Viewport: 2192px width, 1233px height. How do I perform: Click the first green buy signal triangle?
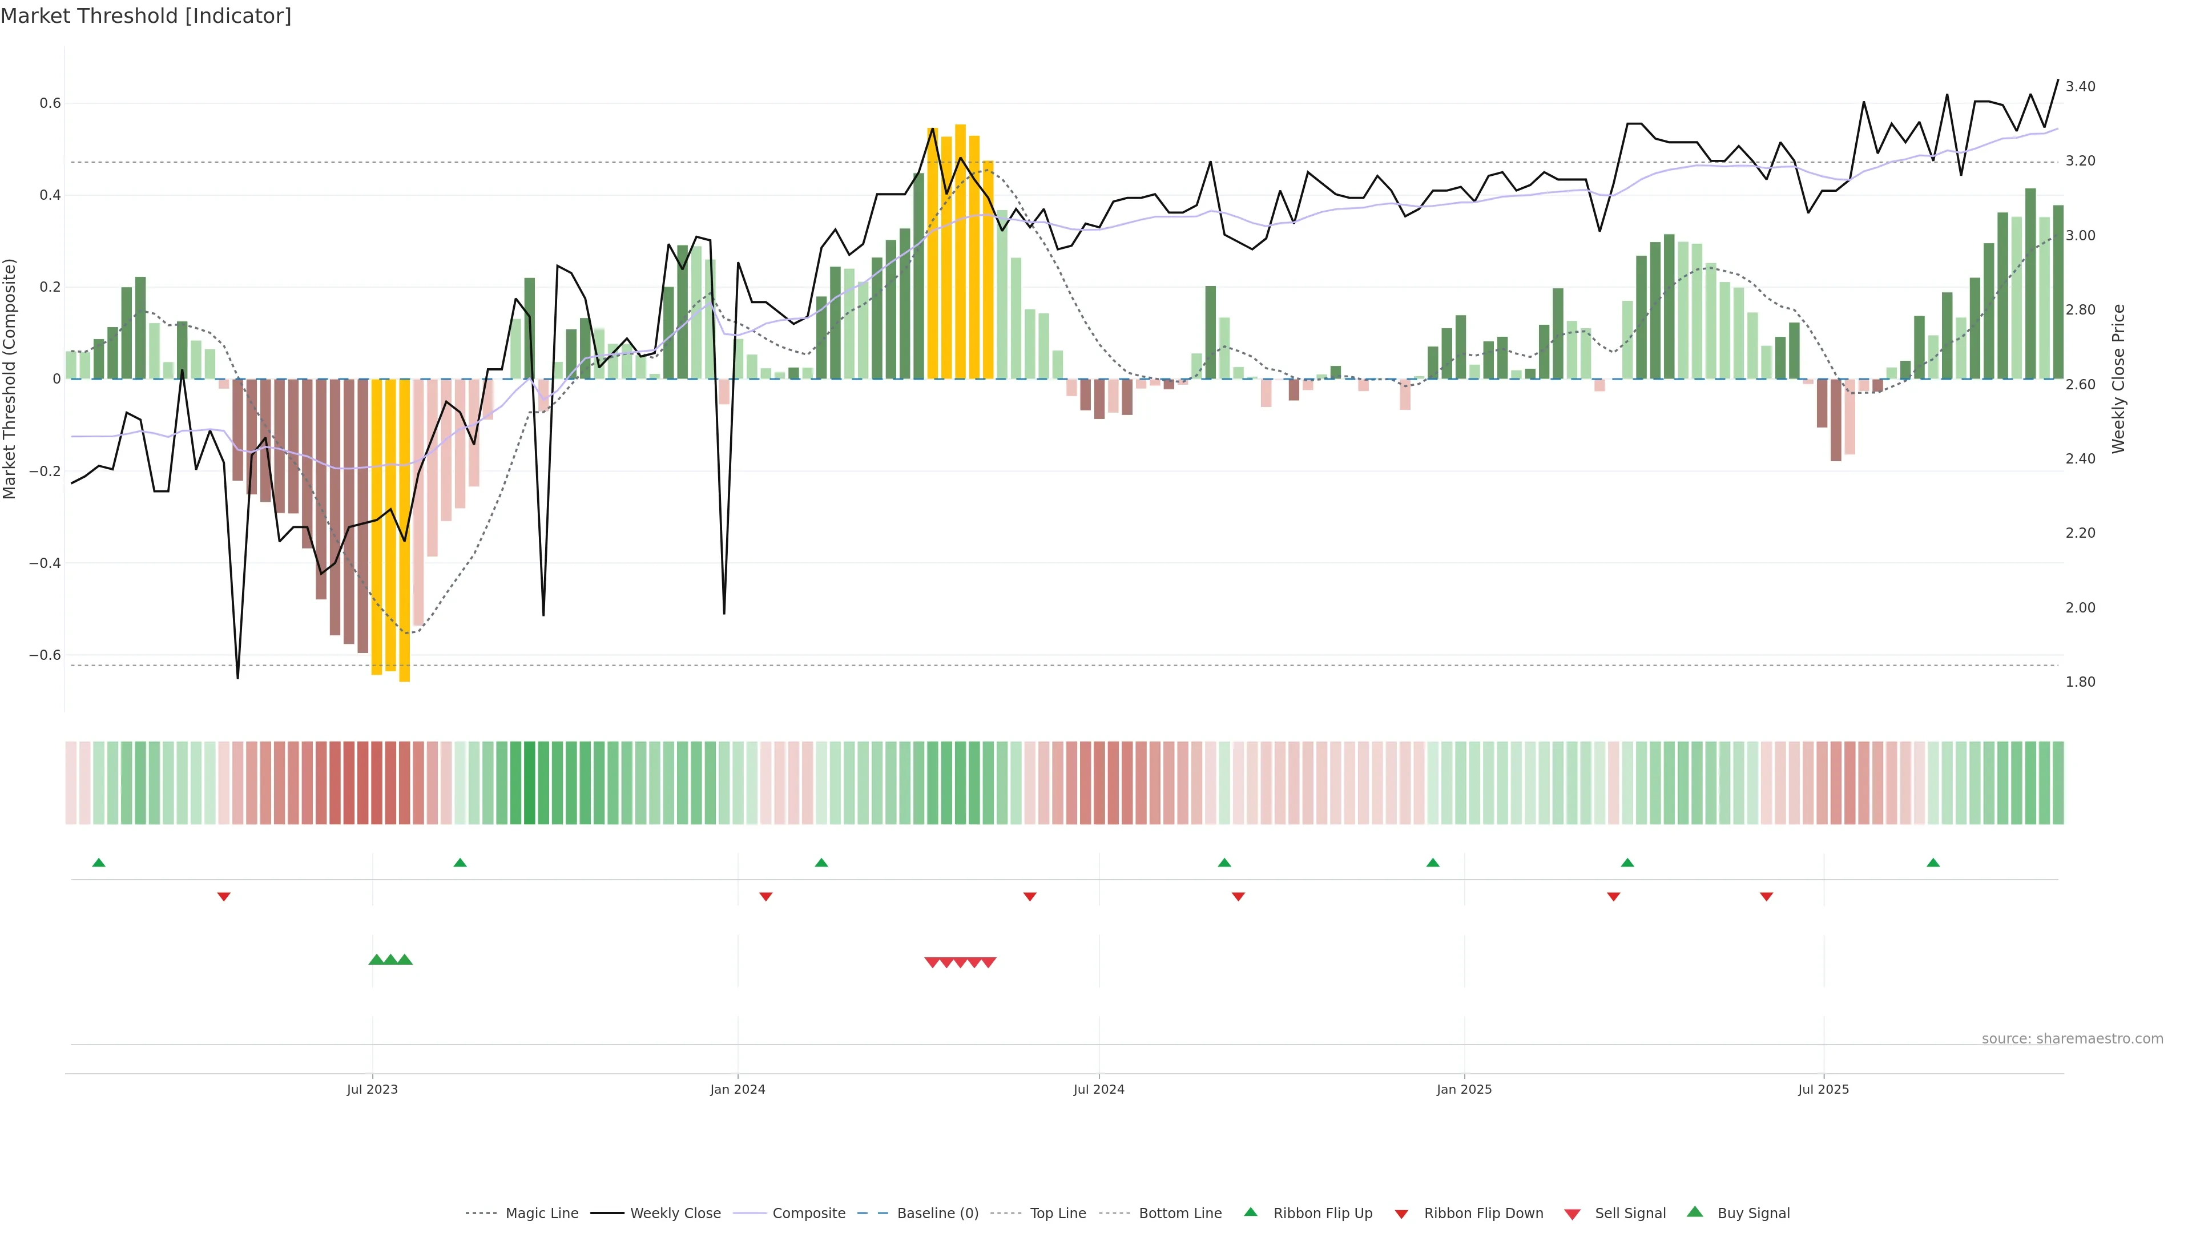point(376,960)
